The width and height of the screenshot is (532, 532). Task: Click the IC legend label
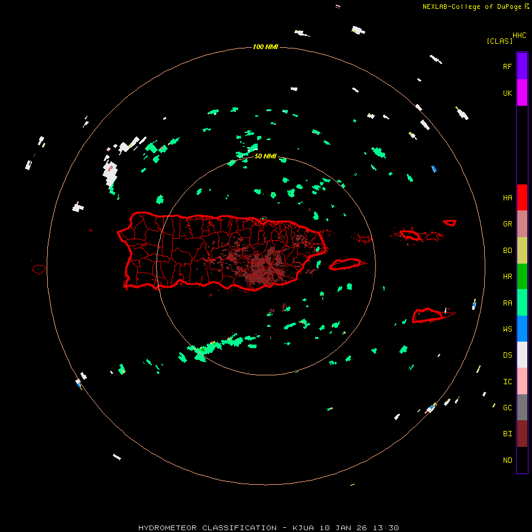(507, 382)
